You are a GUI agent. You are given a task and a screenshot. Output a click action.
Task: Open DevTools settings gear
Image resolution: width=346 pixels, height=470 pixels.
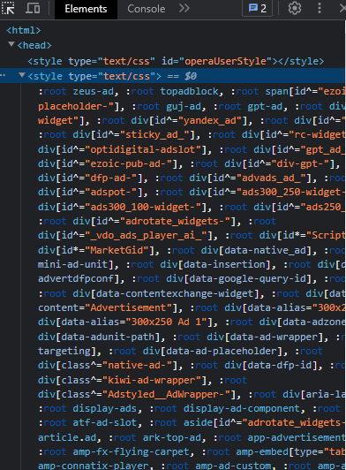295,8
